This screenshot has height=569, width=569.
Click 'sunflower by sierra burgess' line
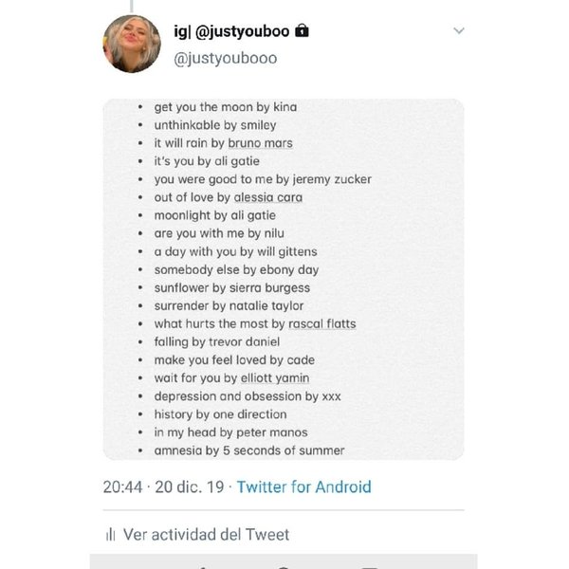click(231, 288)
